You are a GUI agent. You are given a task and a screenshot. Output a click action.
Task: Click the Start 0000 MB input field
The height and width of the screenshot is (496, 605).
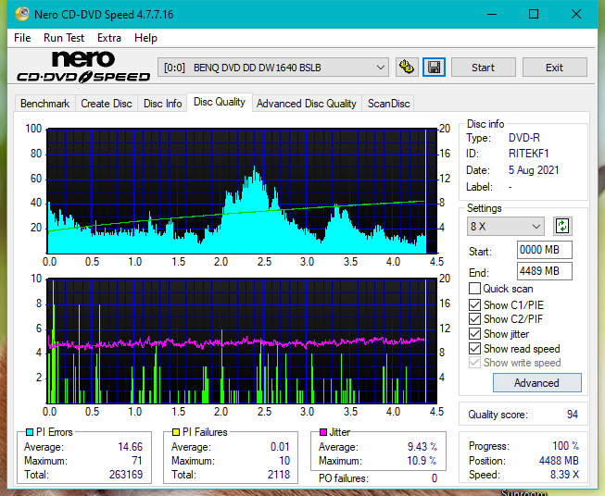(x=545, y=250)
